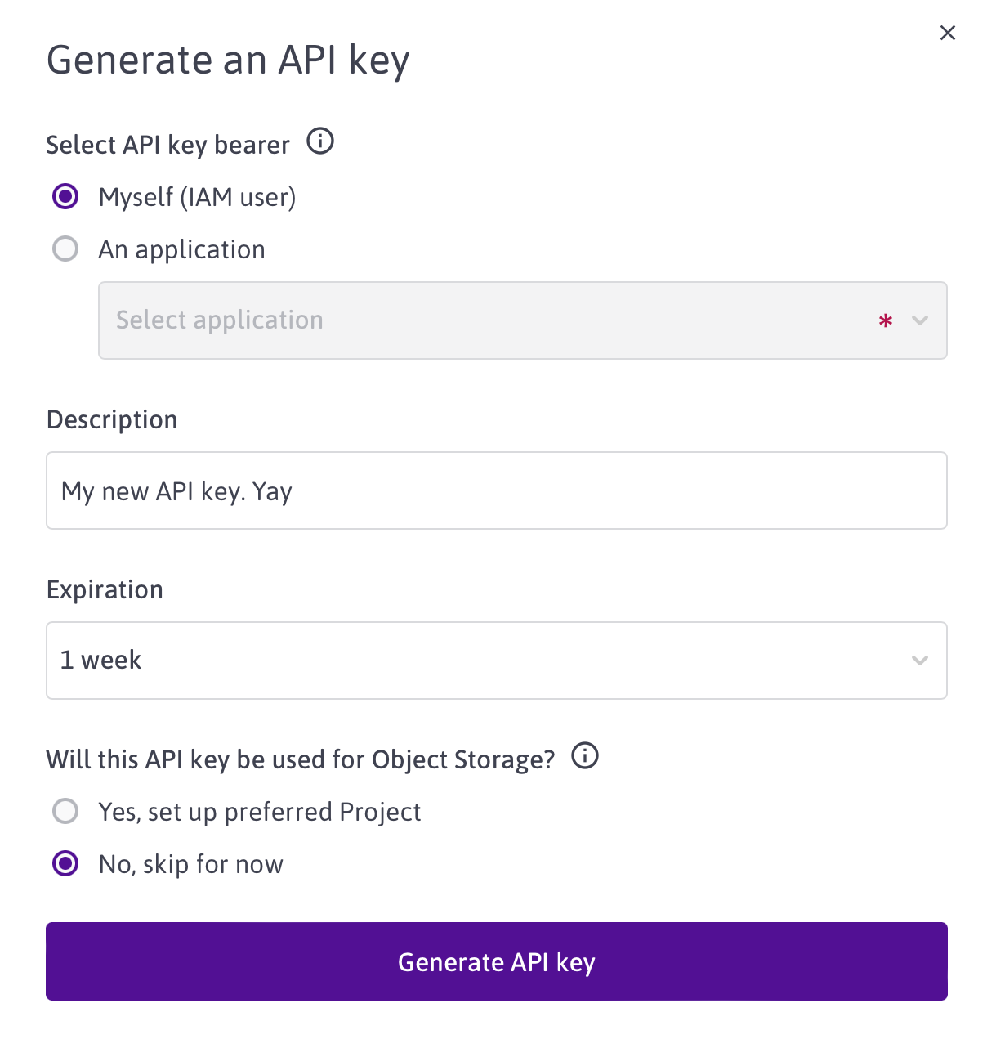Click the info icon beside Select API key bearer

click(320, 141)
